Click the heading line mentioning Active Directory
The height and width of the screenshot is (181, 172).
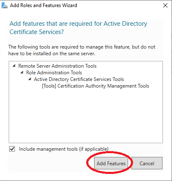pyautogui.click(x=78, y=24)
